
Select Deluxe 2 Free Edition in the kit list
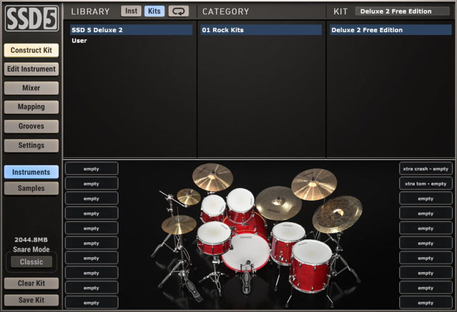pos(390,30)
